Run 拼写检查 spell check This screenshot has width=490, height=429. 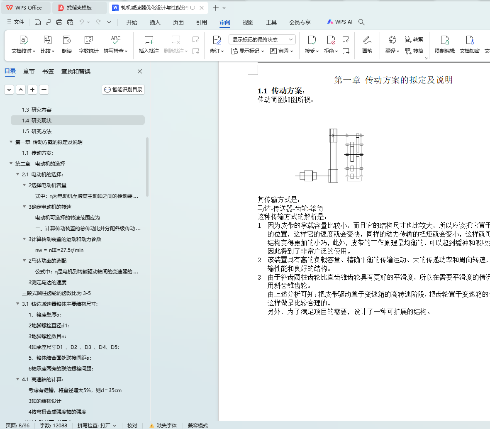(x=116, y=44)
